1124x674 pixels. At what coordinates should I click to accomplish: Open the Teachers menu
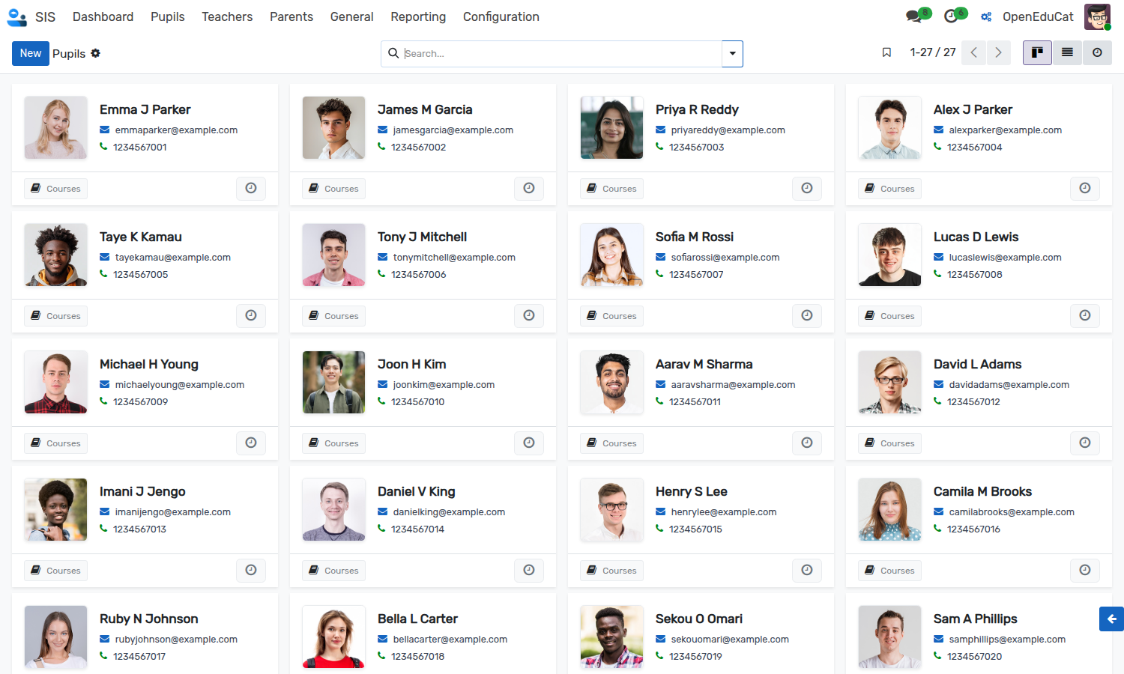pyautogui.click(x=227, y=16)
